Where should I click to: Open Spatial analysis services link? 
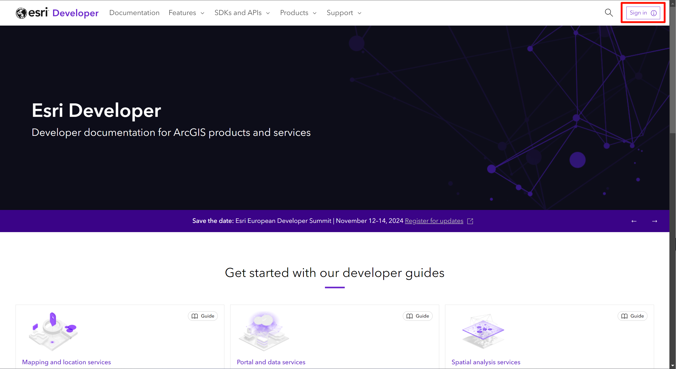[x=486, y=362]
